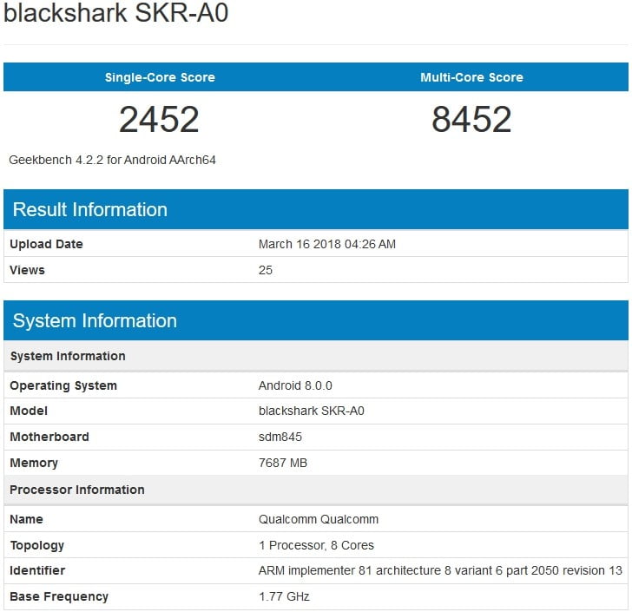Click the blackshark SKR-A0 page title

click(x=115, y=15)
